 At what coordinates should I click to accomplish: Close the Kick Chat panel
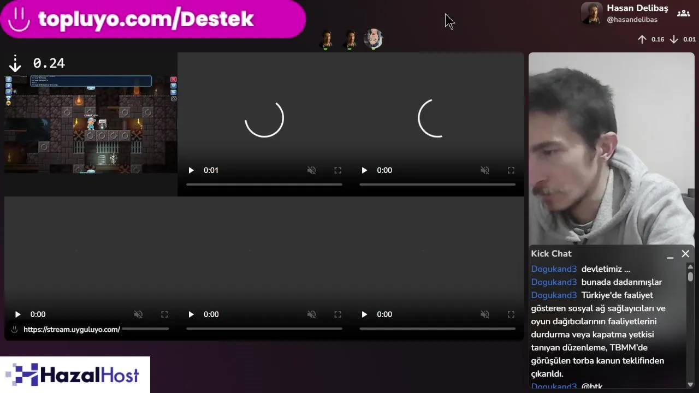tap(685, 254)
